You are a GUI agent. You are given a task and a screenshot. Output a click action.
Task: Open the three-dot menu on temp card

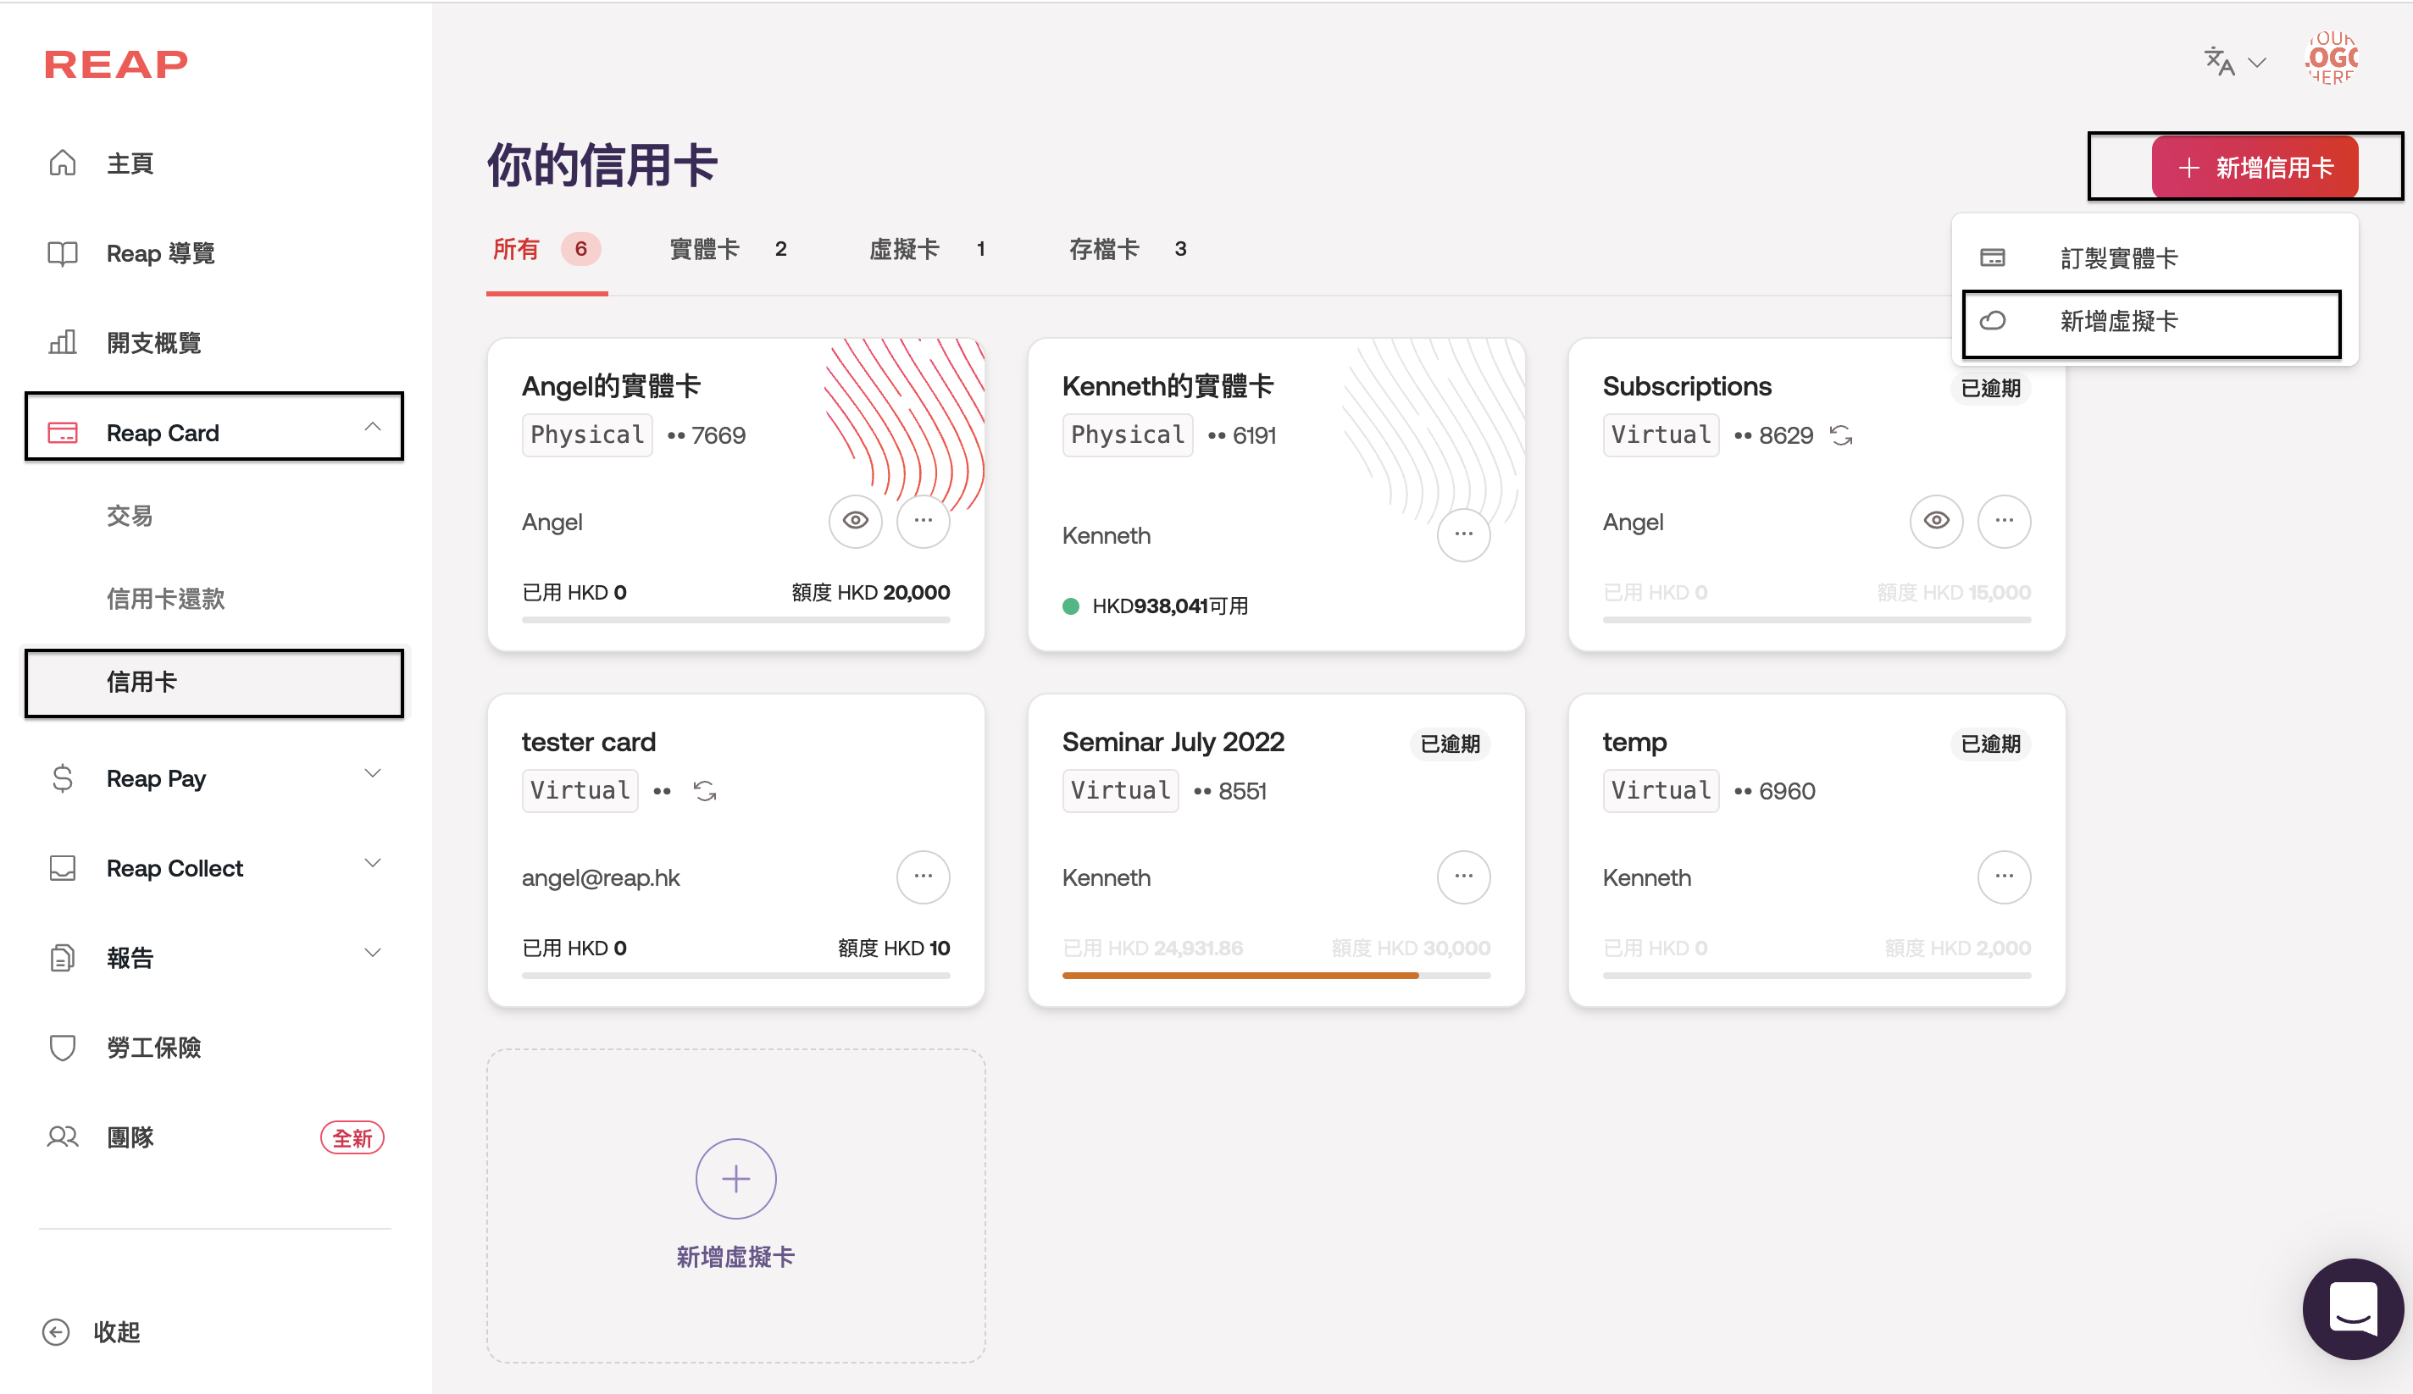[2003, 877]
